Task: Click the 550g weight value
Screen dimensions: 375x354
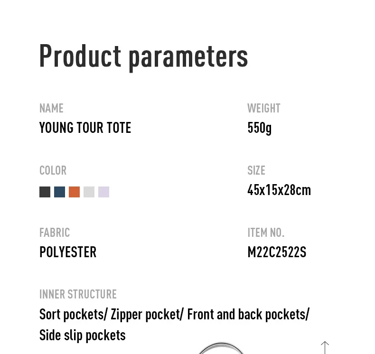Action: [x=260, y=128]
